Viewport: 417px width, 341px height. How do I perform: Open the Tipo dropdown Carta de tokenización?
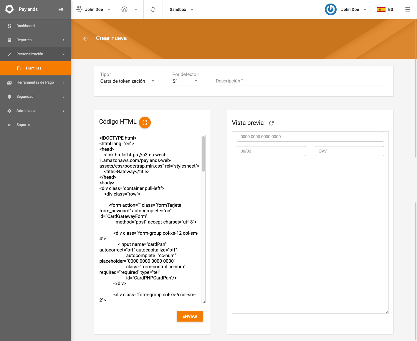point(128,81)
